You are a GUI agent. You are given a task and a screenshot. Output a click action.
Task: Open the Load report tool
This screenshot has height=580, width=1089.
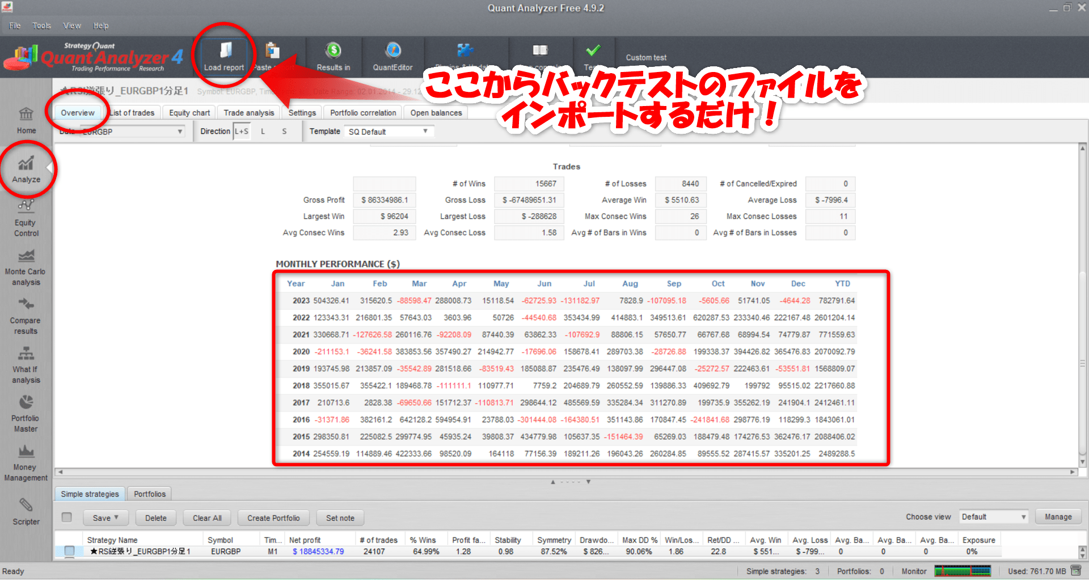(x=223, y=56)
